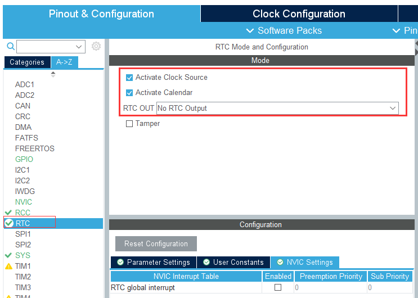Select TIM3 peripheral

23,287
